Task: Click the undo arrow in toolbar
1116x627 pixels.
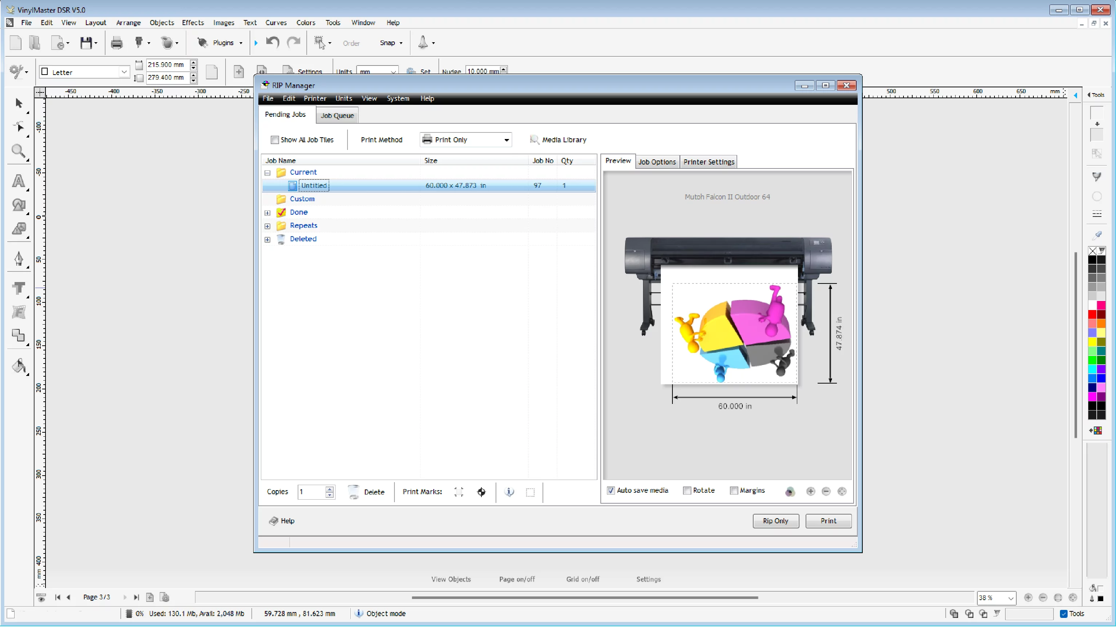Action: pos(273,43)
